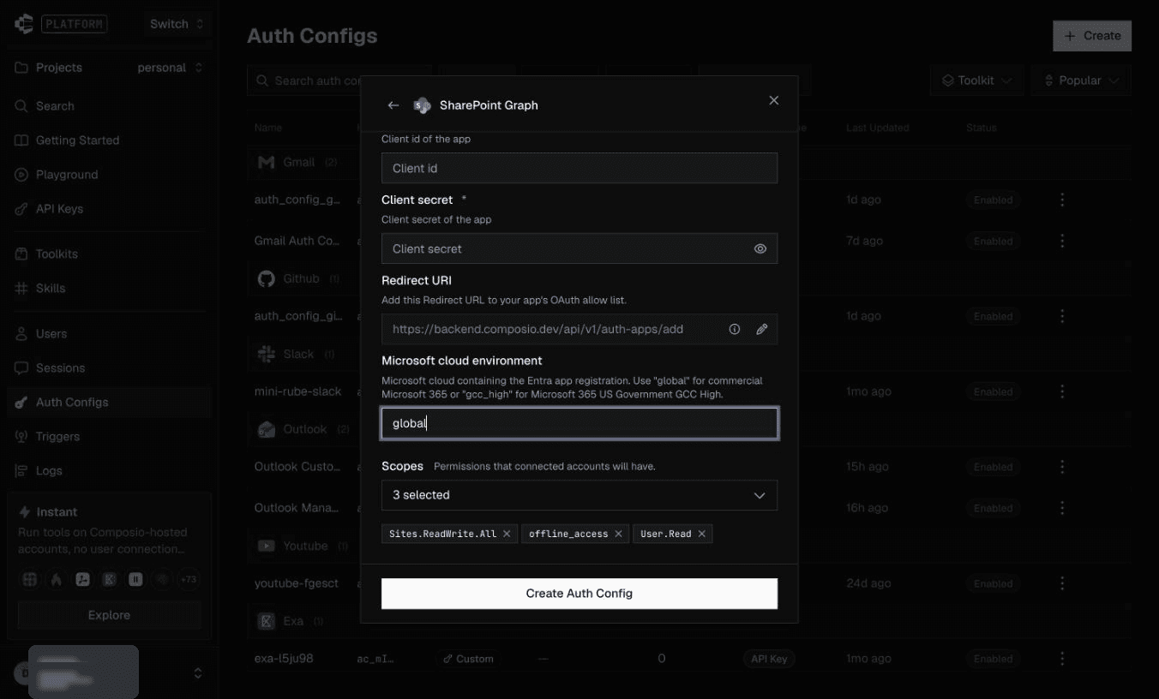This screenshot has height=699, width=1159.
Task: Open Sessions page in sidebar
Action: pos(109,368)
